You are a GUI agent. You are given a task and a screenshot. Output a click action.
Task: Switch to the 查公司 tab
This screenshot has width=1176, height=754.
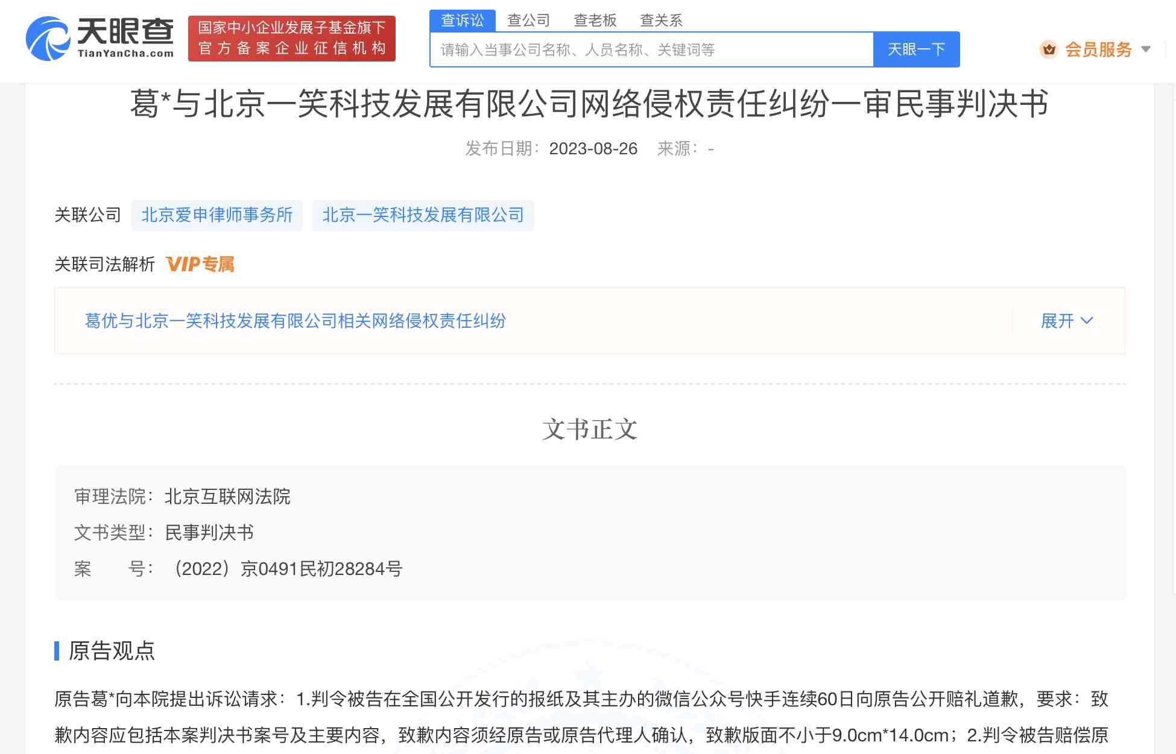[528, 20]
